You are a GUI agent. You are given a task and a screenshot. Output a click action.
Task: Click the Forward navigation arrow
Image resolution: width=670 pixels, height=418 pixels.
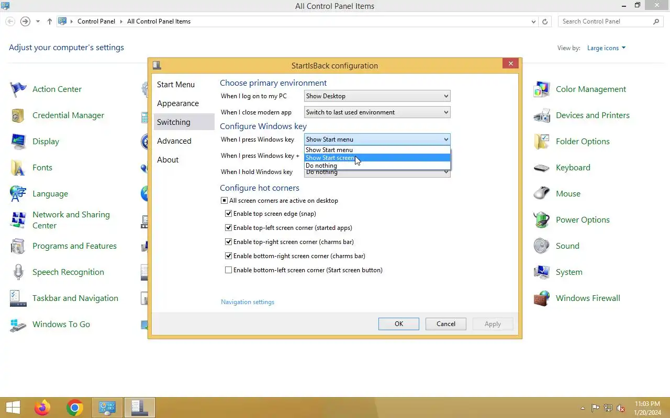(x=25, y=21)
